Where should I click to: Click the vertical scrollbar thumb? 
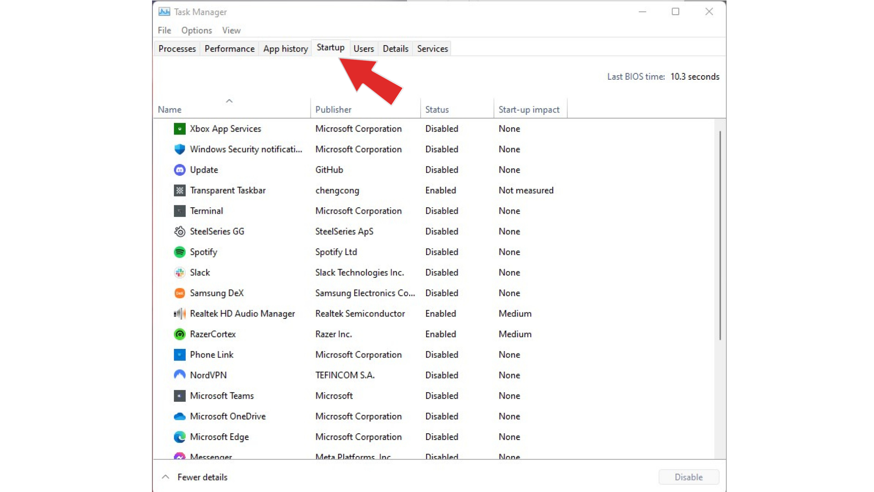(x=720, y=236)
